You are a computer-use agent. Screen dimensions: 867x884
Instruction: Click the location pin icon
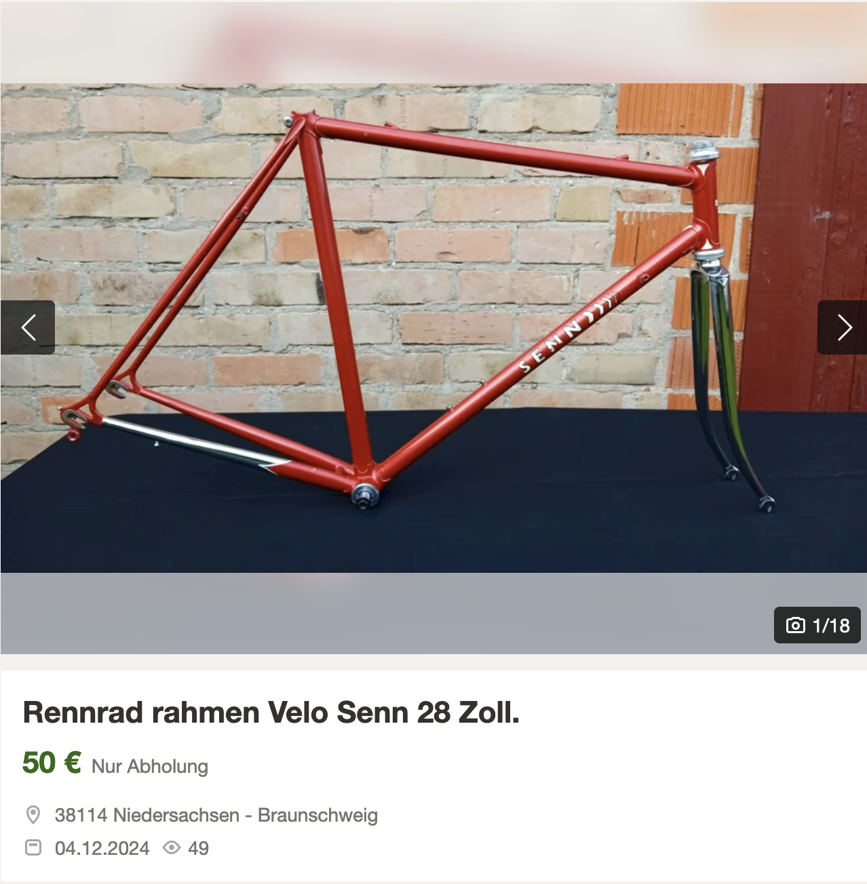33,815
